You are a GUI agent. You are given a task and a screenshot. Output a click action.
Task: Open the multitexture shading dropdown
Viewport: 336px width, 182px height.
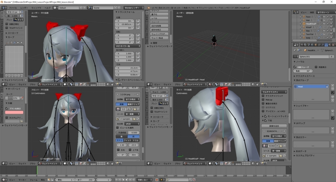pos(274,92)
